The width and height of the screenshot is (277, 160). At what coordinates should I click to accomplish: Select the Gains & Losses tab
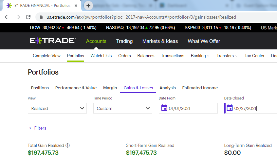coord(138,88)
